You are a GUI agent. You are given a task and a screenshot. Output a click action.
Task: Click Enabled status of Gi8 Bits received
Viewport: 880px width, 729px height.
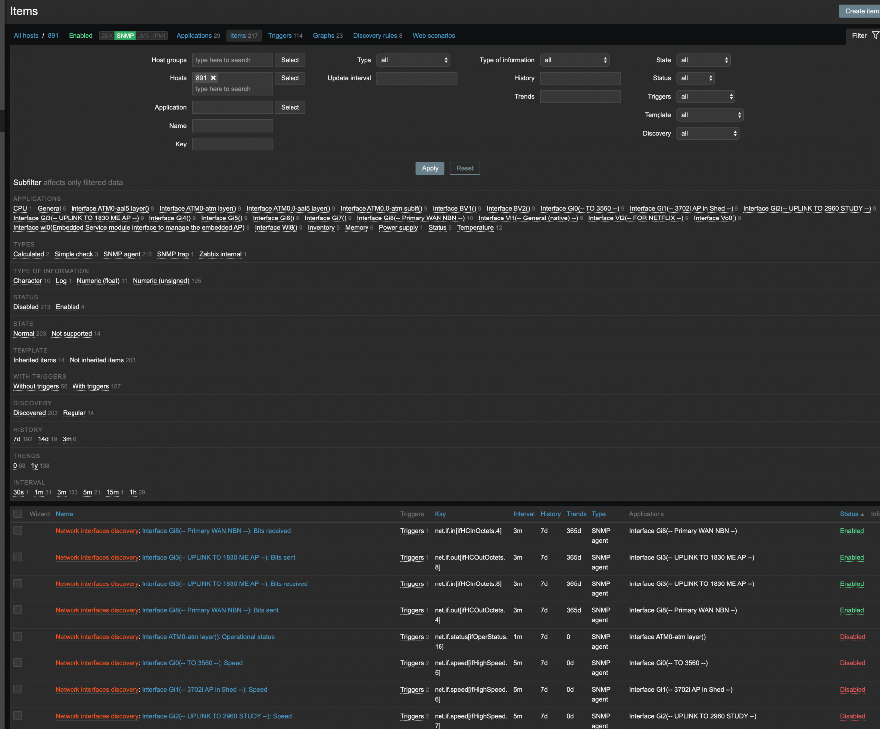(852, 531)
